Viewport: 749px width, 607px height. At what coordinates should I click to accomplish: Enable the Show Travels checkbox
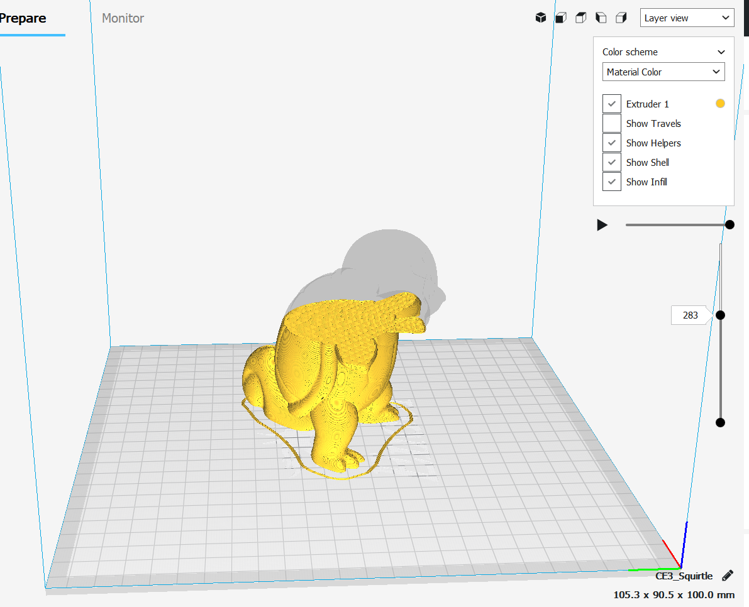[x=611, y=124]
